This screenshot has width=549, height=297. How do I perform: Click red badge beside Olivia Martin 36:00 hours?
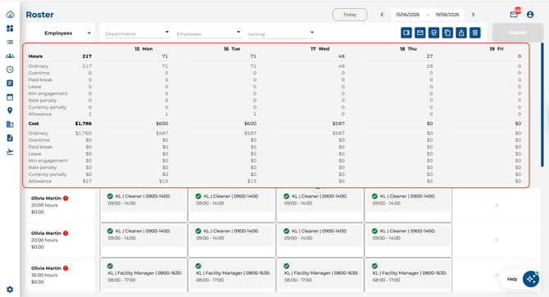[66, 268]
